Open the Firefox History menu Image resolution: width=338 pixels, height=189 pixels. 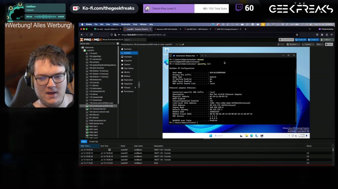point(116,24)
